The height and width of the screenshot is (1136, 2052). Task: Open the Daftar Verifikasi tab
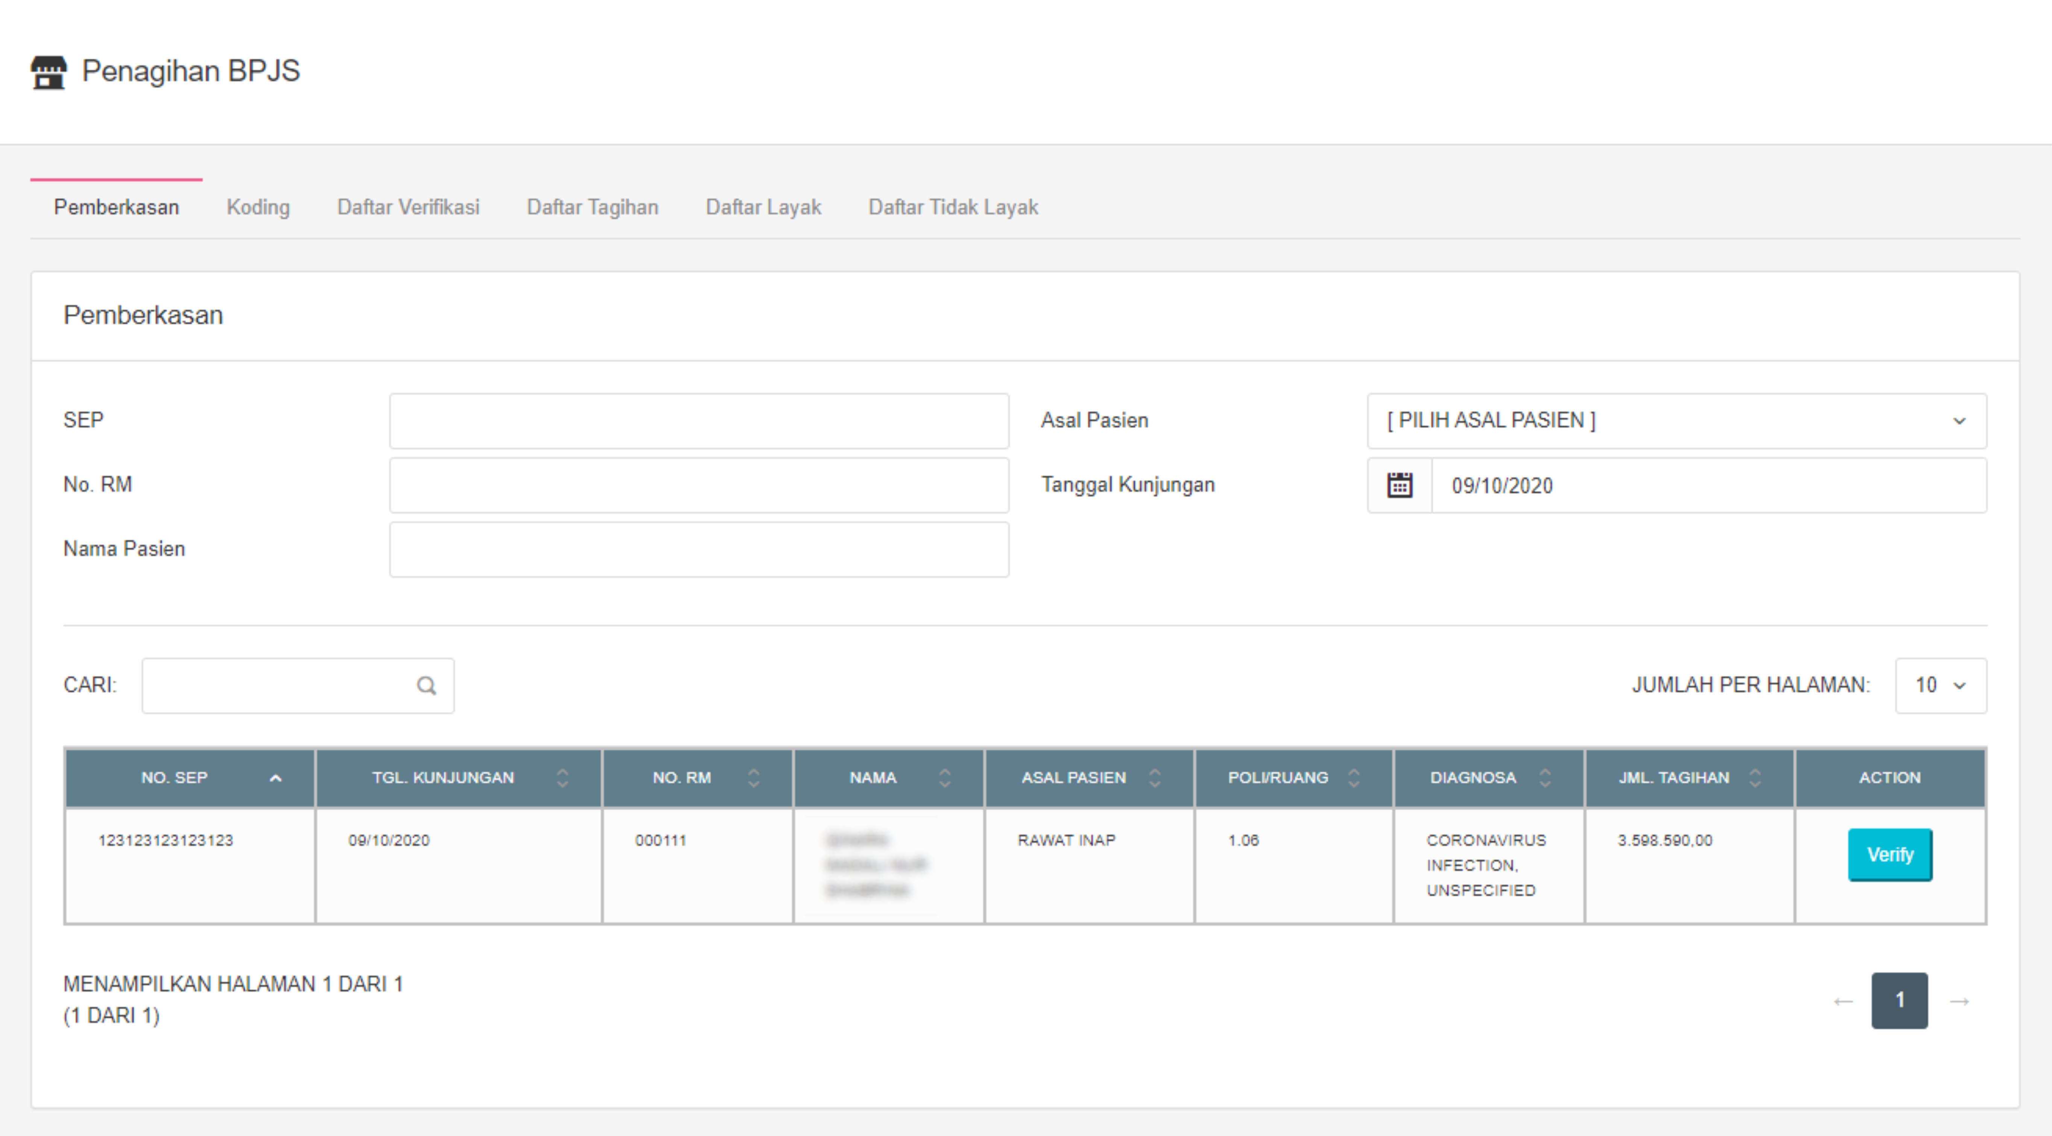point(408,207)
